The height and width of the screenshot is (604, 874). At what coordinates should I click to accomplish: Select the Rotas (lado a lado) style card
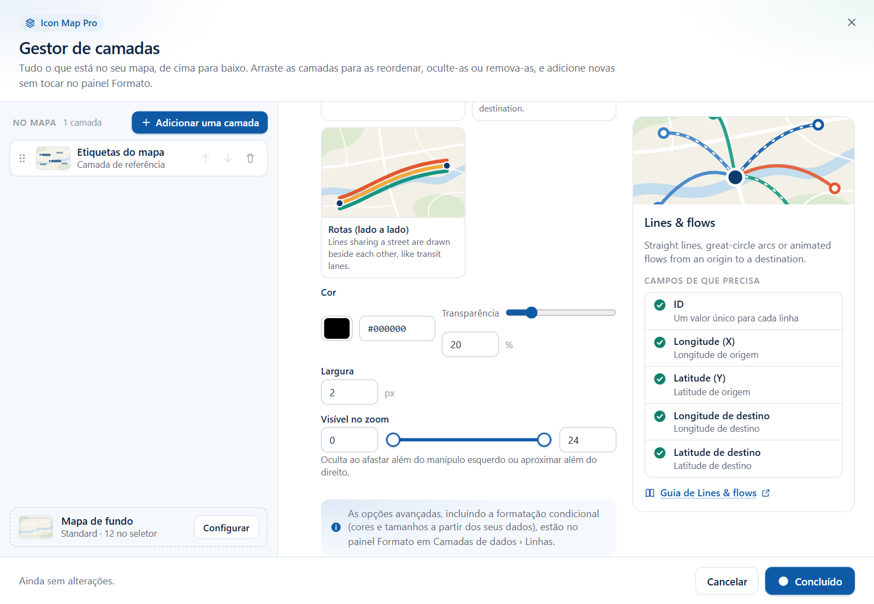(393, 203)
